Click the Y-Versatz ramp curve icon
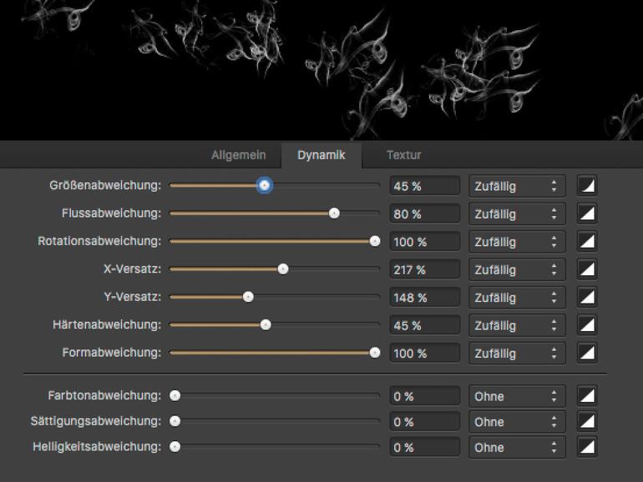Viewport: 643px width, 482px height. (x=587, y=298)
